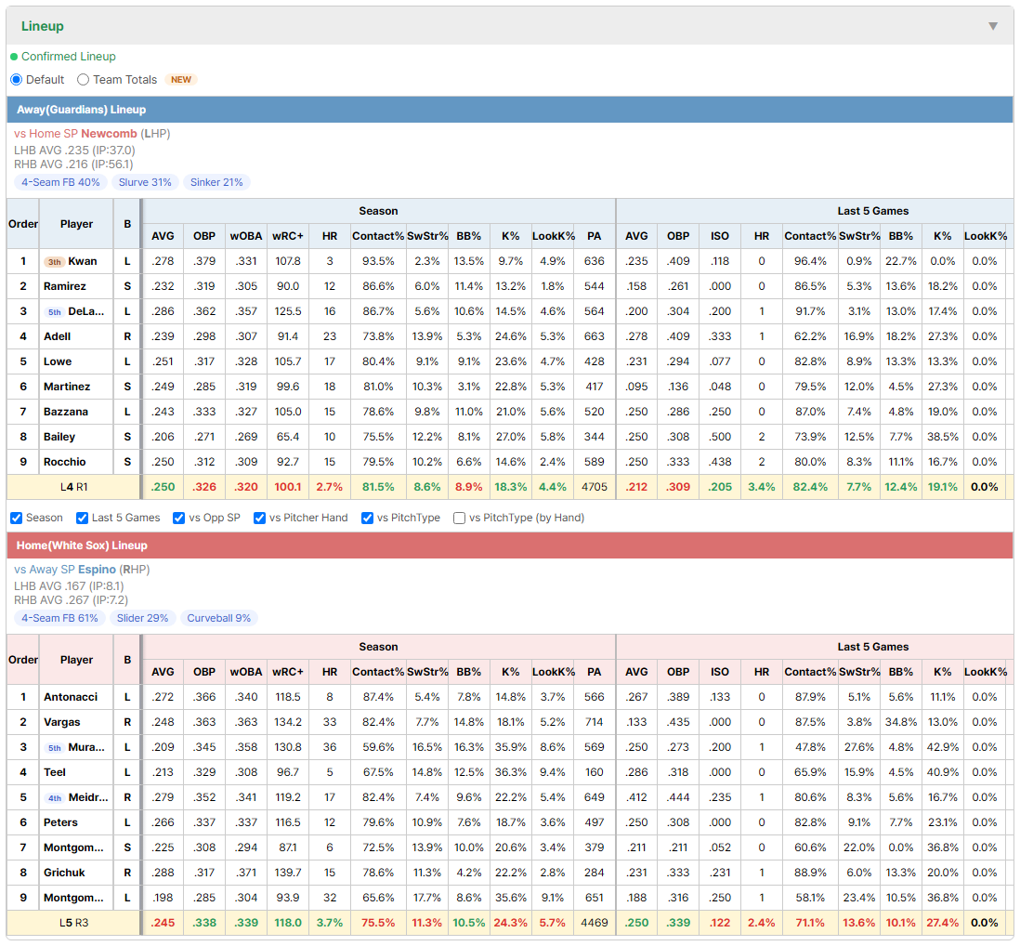Select the Slurve 31% pitch tag
The image size is (1020, 946).
tap(145, 182)
